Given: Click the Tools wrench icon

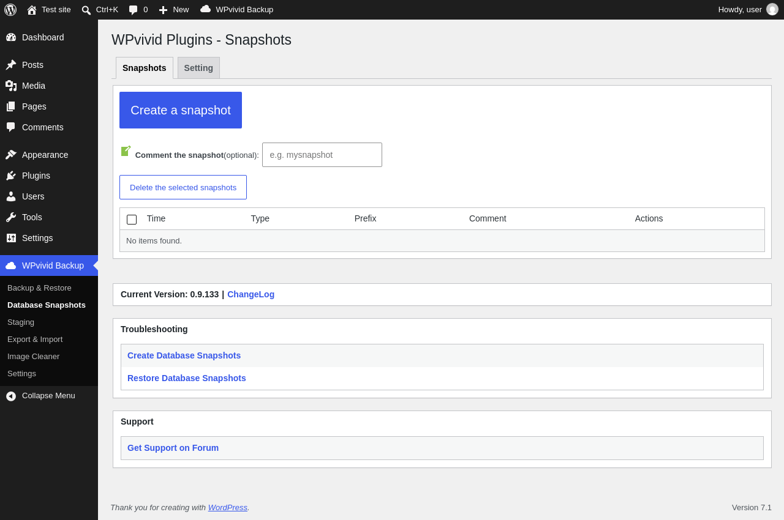Looking at the screenshot, I should coord(11,217).
